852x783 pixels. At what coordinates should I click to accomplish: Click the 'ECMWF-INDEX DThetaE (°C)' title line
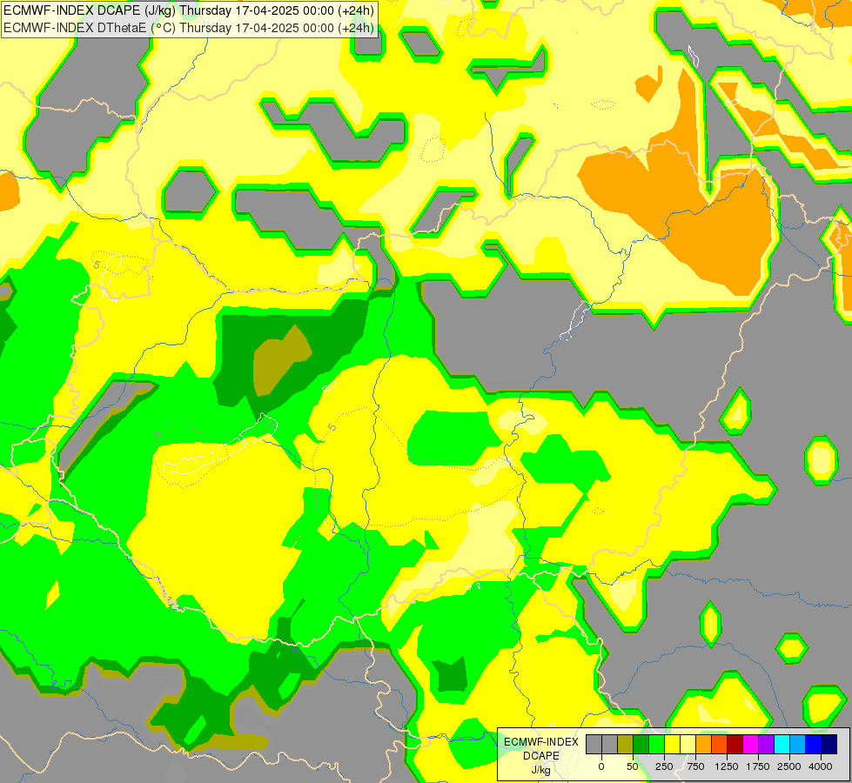[x=189, y=28]
